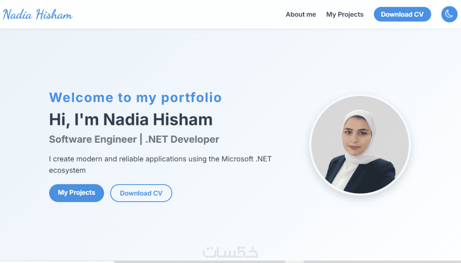The image size is (461, 263).
Task: Click the ".NET Developer" subtitle text
Action: tap(182, 139)
